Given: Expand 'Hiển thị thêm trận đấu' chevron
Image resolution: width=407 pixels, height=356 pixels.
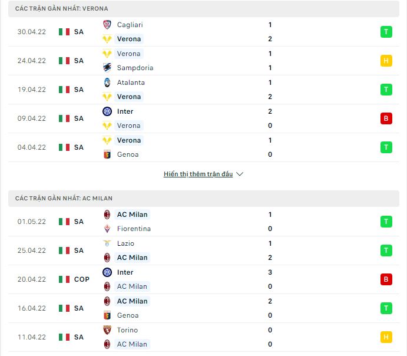Looking at the screenshot, I should (x=240, y=174).
